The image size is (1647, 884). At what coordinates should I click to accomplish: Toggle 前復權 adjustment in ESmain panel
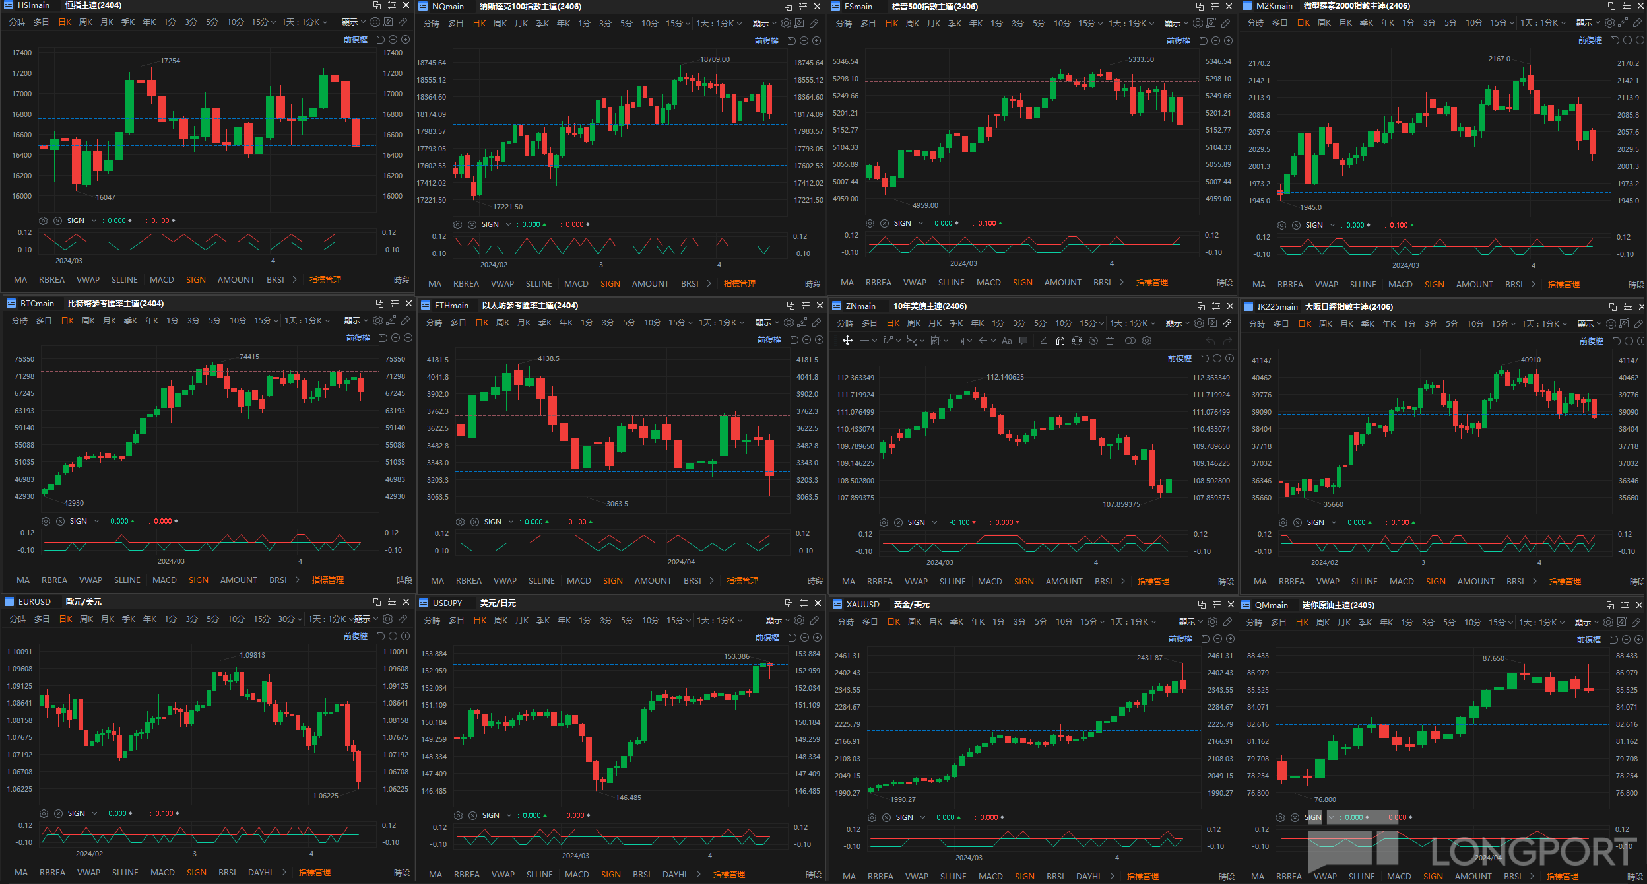1178,41
